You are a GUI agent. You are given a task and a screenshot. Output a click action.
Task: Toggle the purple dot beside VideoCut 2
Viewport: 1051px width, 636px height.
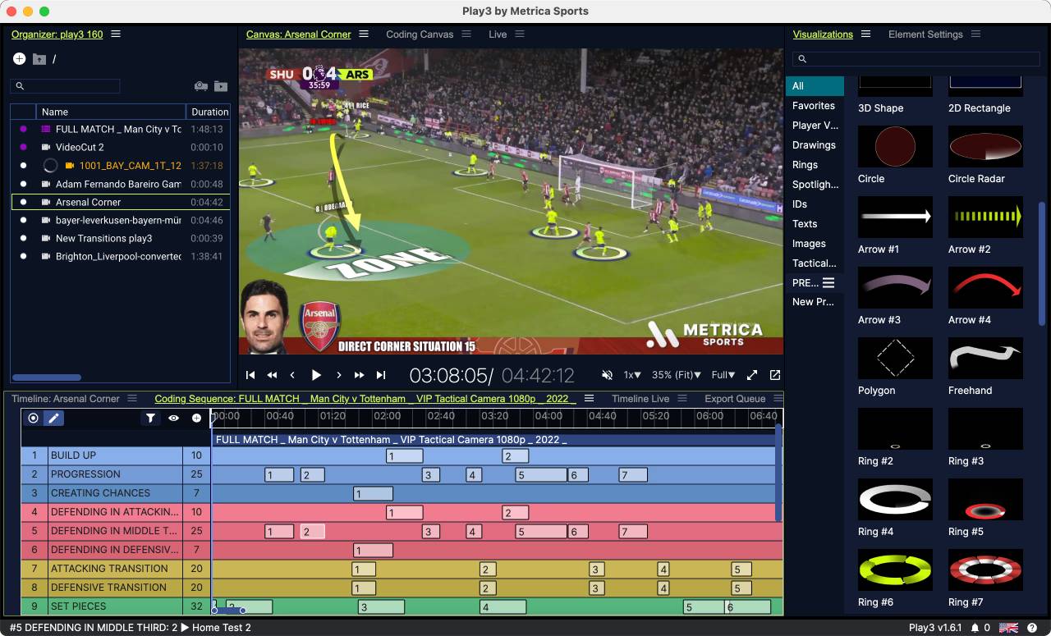(23, 148)
